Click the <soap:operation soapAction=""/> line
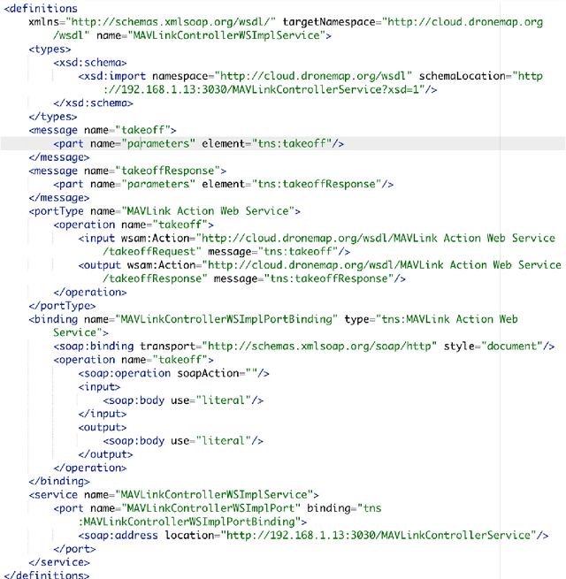Viewport: 566px width, 579px height. pos(173,373)
